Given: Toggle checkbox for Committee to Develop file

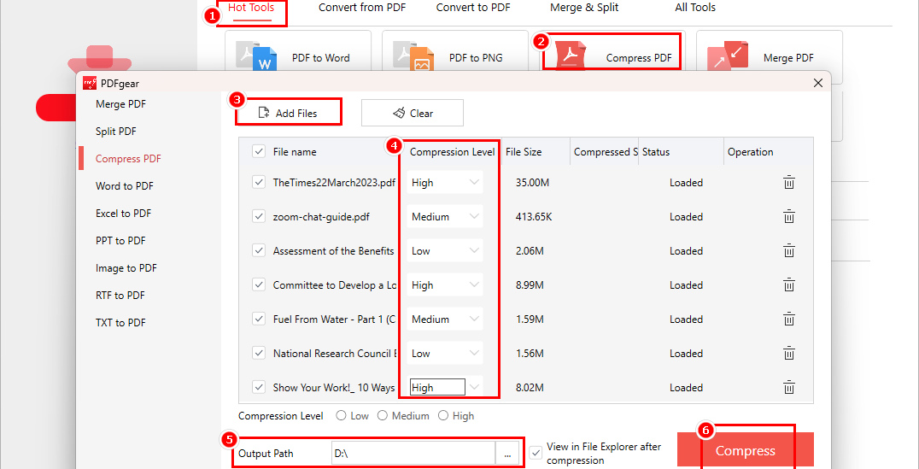Looking at the screenshot, I should point(258,285).
